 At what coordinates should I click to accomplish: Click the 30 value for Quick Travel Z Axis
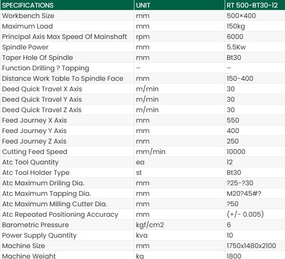tap(231, 110)
